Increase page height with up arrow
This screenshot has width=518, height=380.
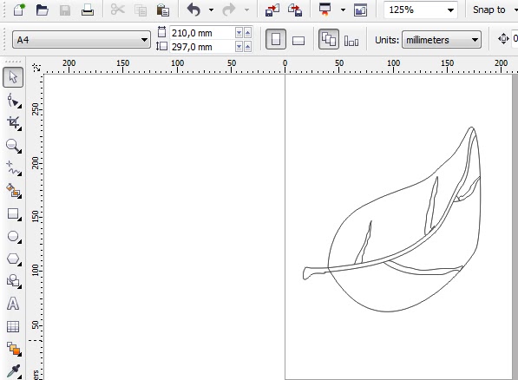point(247,47)
